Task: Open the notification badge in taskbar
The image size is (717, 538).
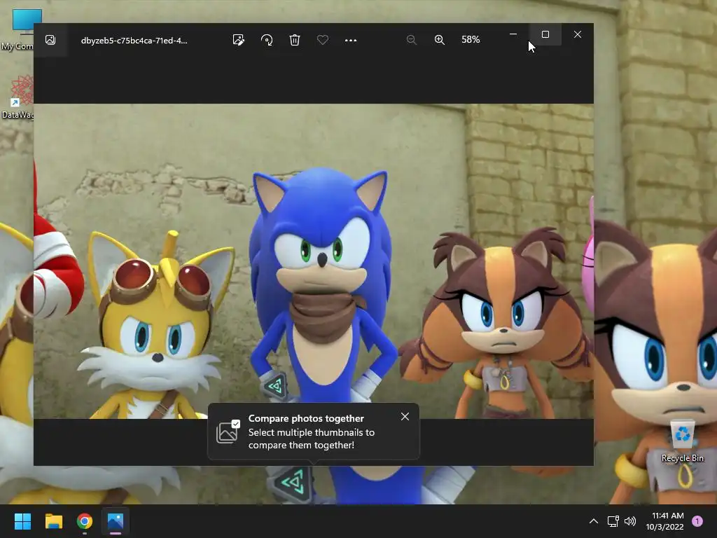Action: [x=697, y=521]
